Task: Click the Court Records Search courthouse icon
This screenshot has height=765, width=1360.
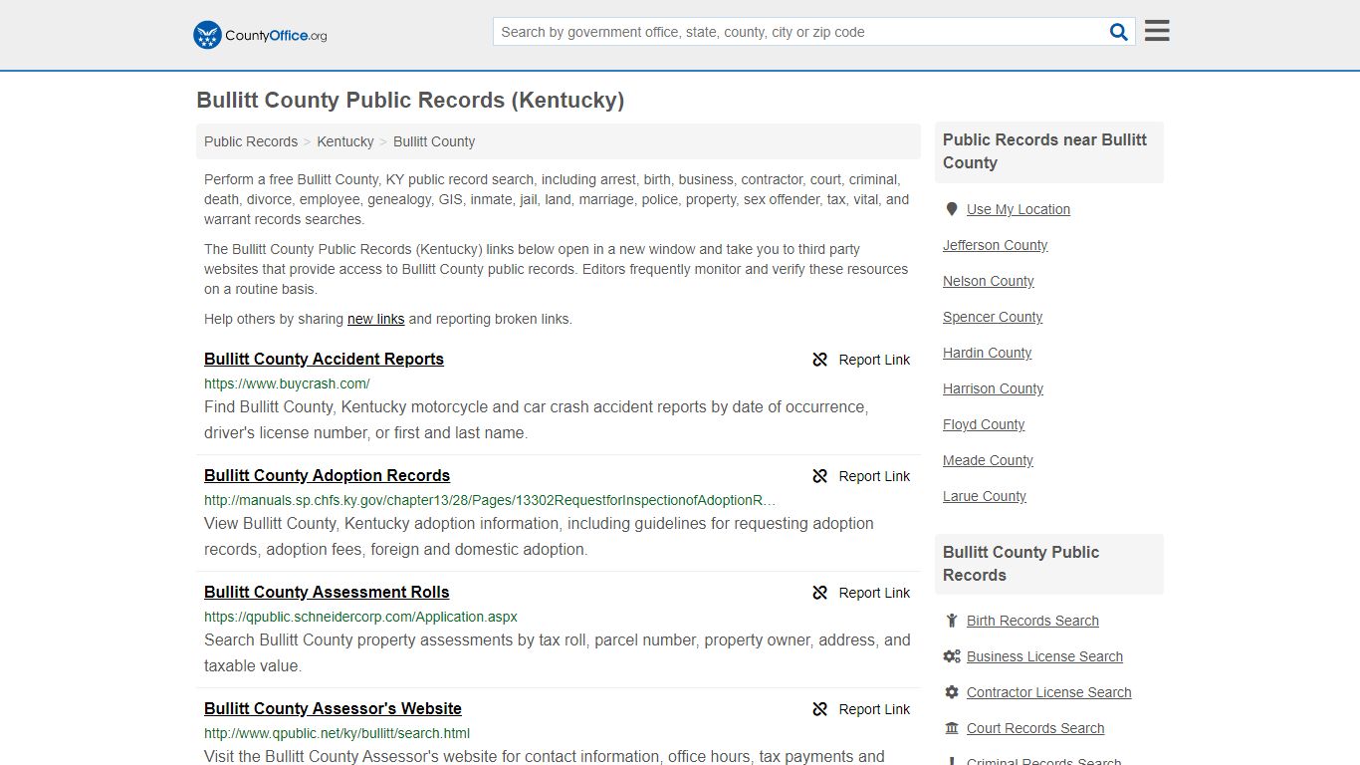Action: [952, 728]
